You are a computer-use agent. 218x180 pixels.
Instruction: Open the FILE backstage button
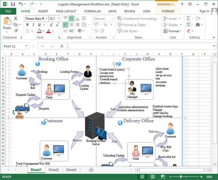click(8, 11)
